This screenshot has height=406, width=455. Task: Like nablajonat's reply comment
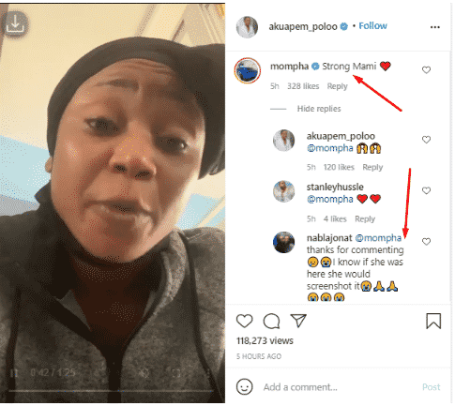coord(426,242)
